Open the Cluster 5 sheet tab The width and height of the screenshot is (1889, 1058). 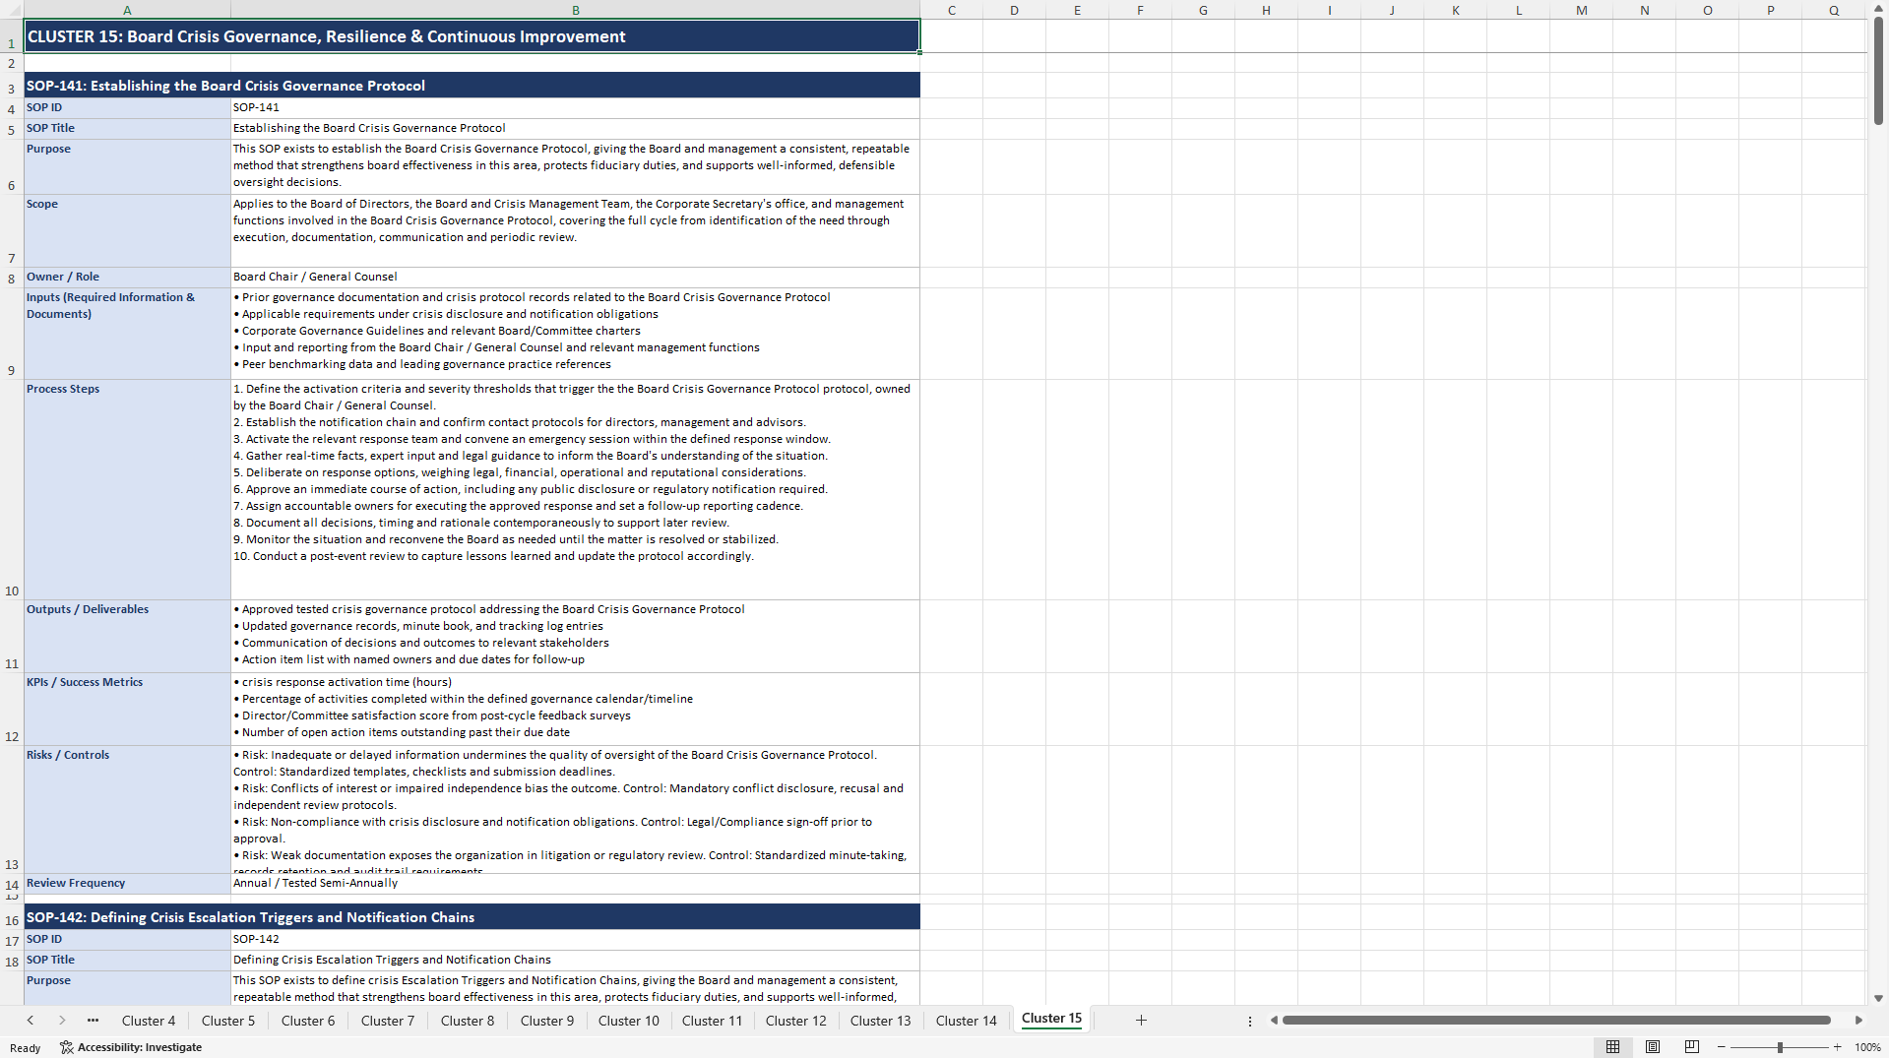(x=228, y=1021)
